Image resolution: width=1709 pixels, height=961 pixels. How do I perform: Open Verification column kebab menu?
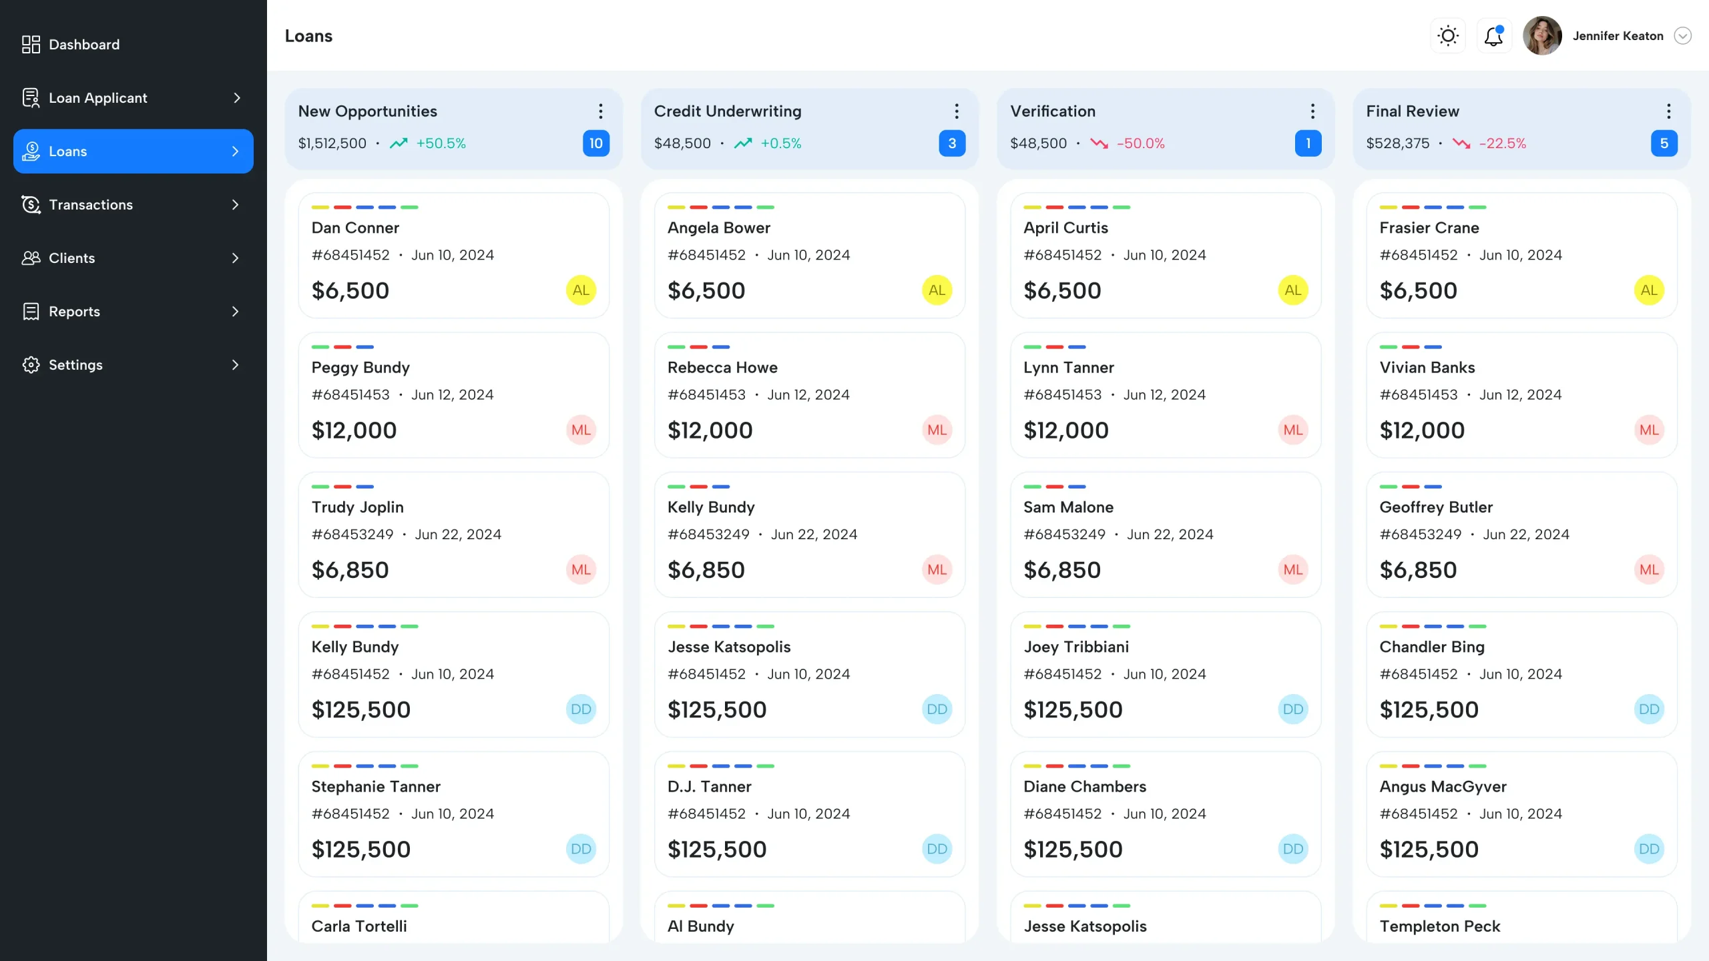[x=1312, y=111]
